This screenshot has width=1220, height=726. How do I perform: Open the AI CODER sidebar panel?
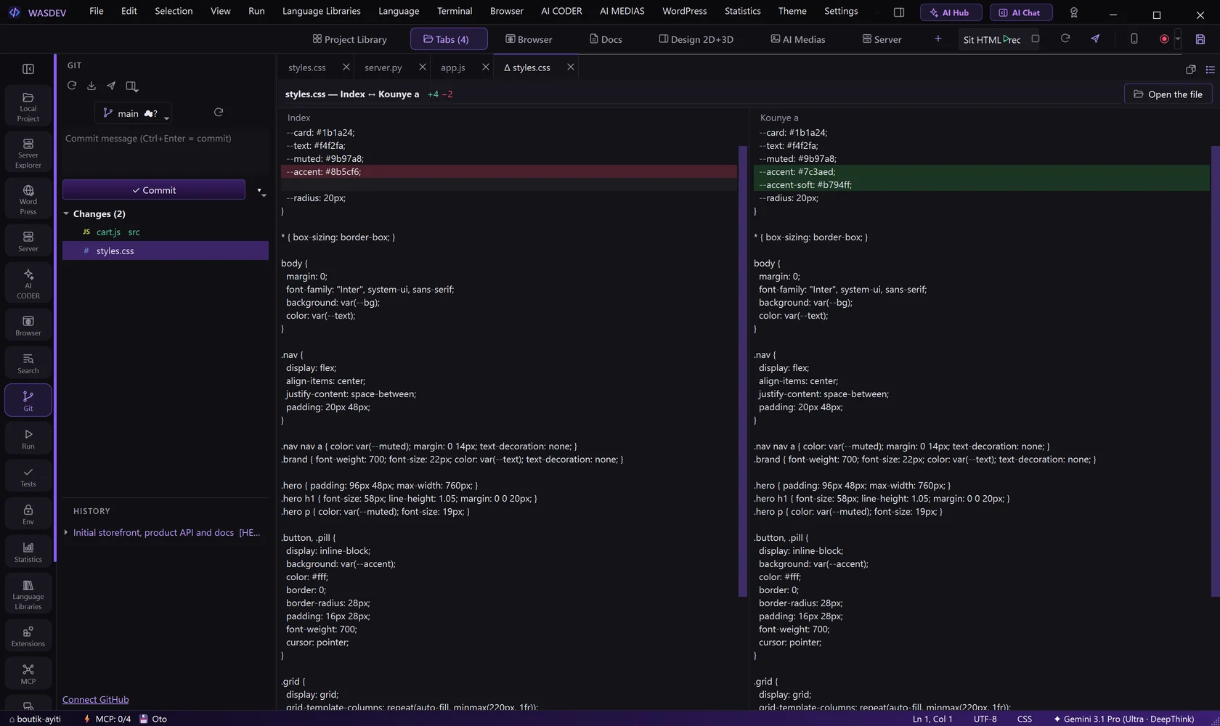pyautogui.click(x=28, y=283)
